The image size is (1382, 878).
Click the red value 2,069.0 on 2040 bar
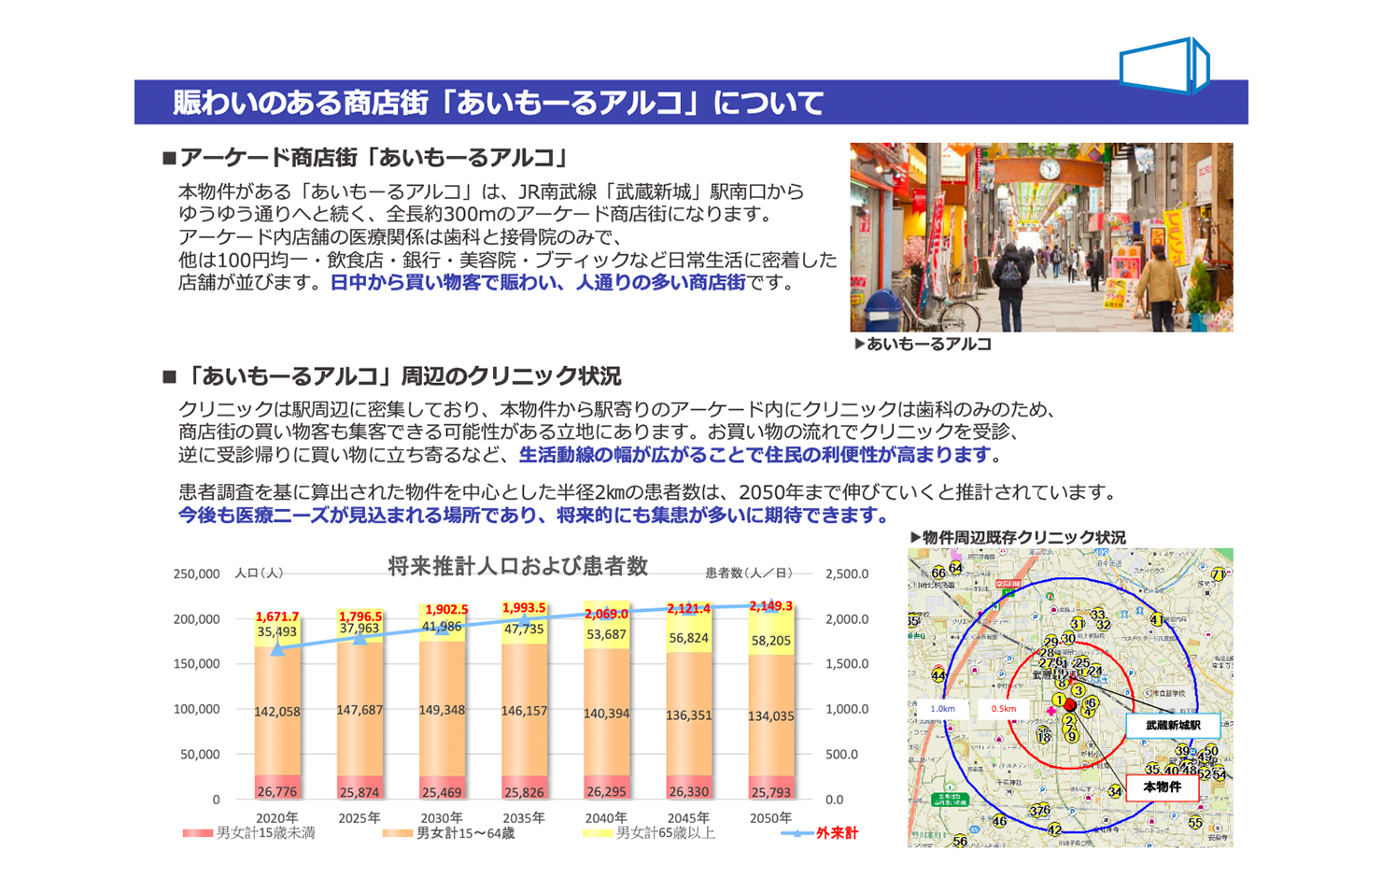coord(607,614)
